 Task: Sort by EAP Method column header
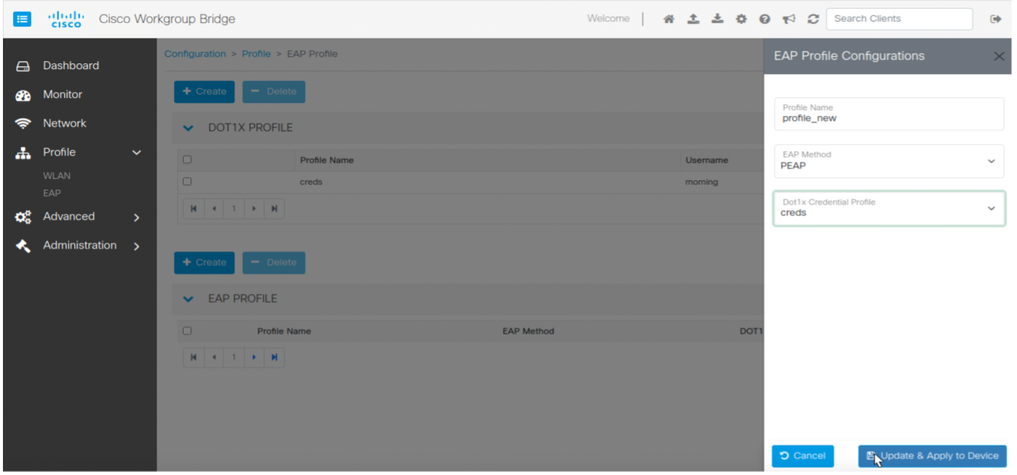528,331
